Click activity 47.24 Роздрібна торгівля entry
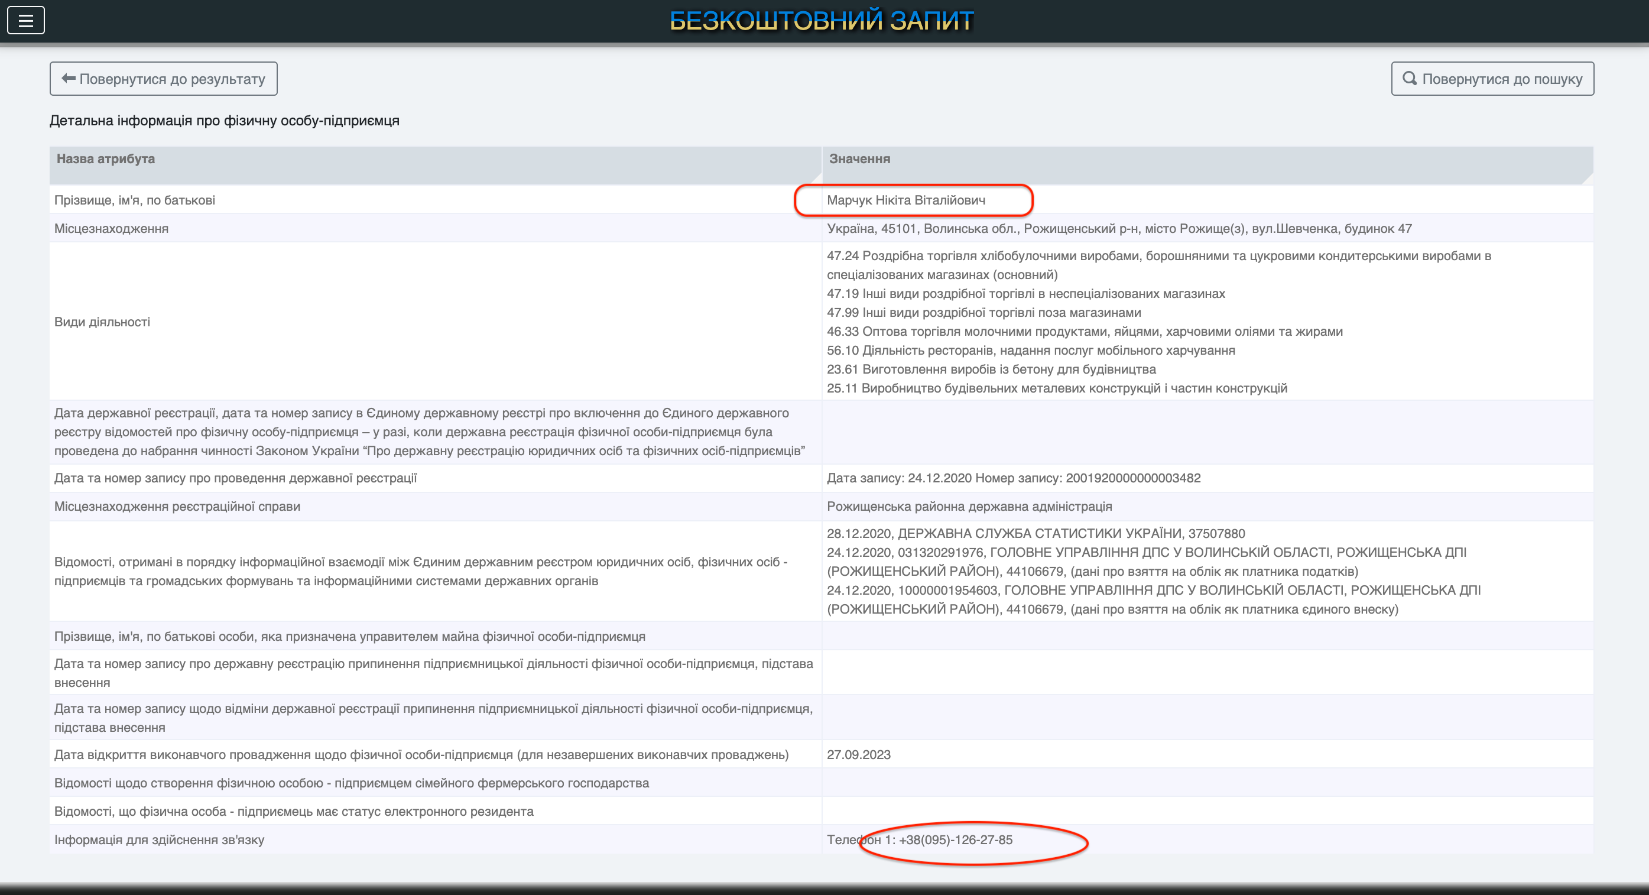The width and height of the screenshot is (1649, 895). click(1158, 256)
